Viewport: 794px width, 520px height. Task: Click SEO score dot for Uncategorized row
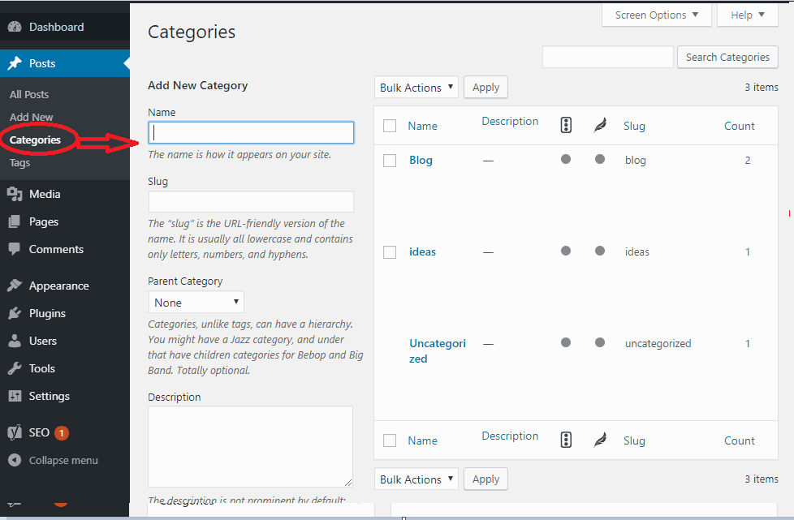pyautogui.click(x=566, y=342)
